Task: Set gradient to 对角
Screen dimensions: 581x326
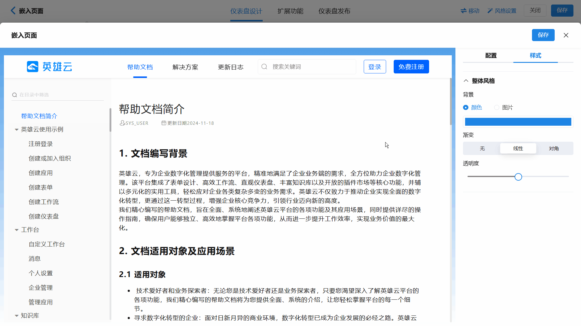Action: pyautogui.click(x=554, y=148)
